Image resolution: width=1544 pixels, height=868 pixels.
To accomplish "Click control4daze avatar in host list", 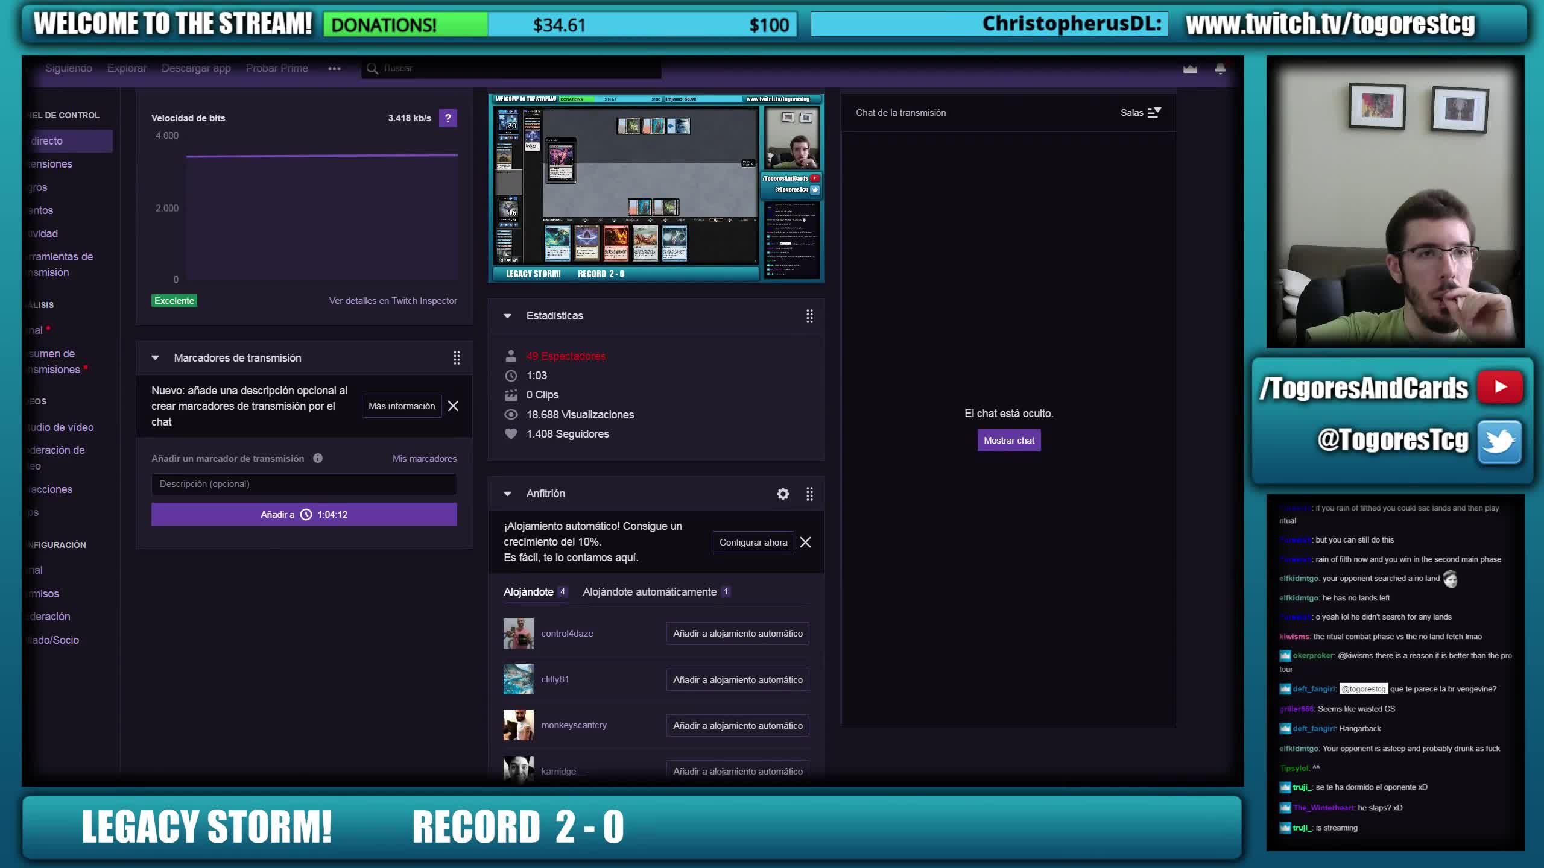I will tap(519, 633).
